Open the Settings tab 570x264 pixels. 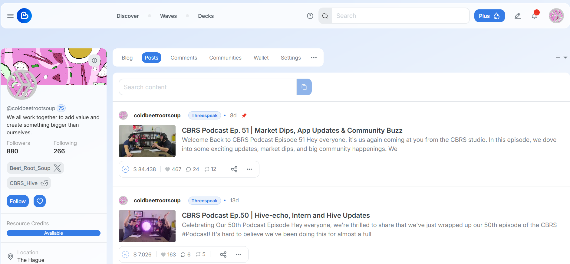point(291,57)
